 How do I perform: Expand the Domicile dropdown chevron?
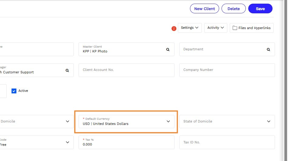coord(67,121)
